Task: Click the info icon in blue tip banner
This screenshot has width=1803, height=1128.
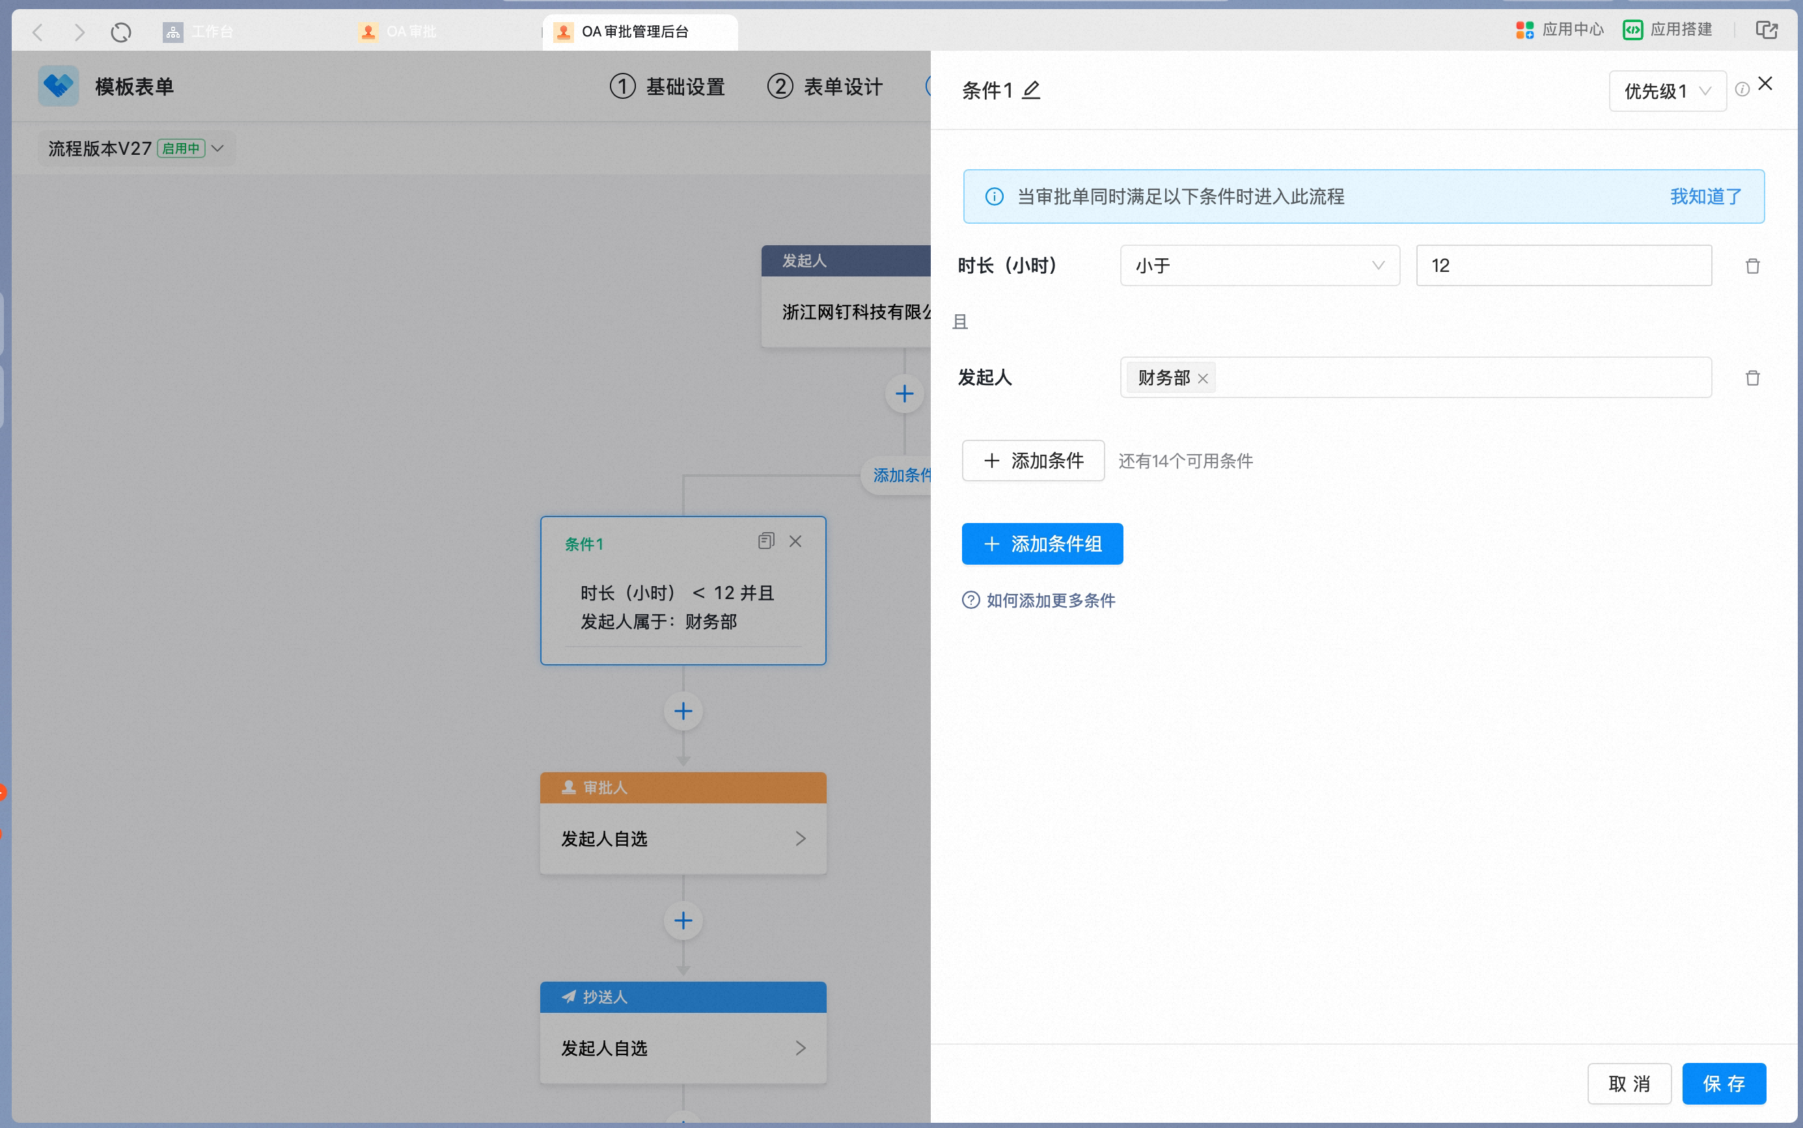Action: [x=994, y=196]
